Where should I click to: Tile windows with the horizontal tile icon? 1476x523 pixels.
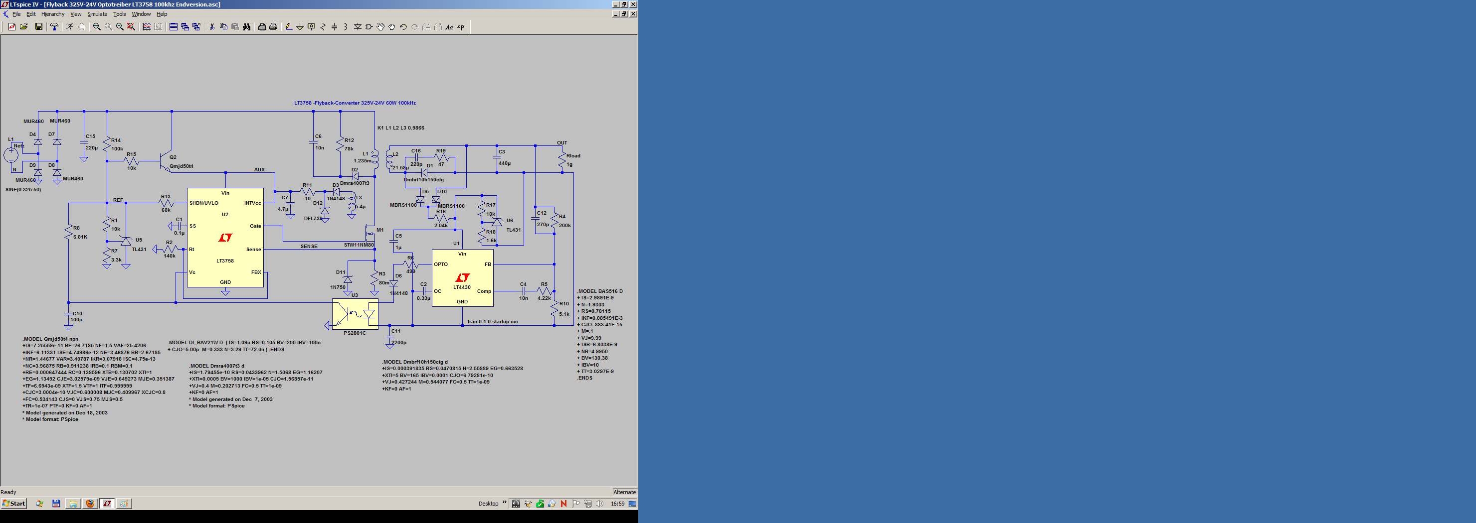pos(174,27)
